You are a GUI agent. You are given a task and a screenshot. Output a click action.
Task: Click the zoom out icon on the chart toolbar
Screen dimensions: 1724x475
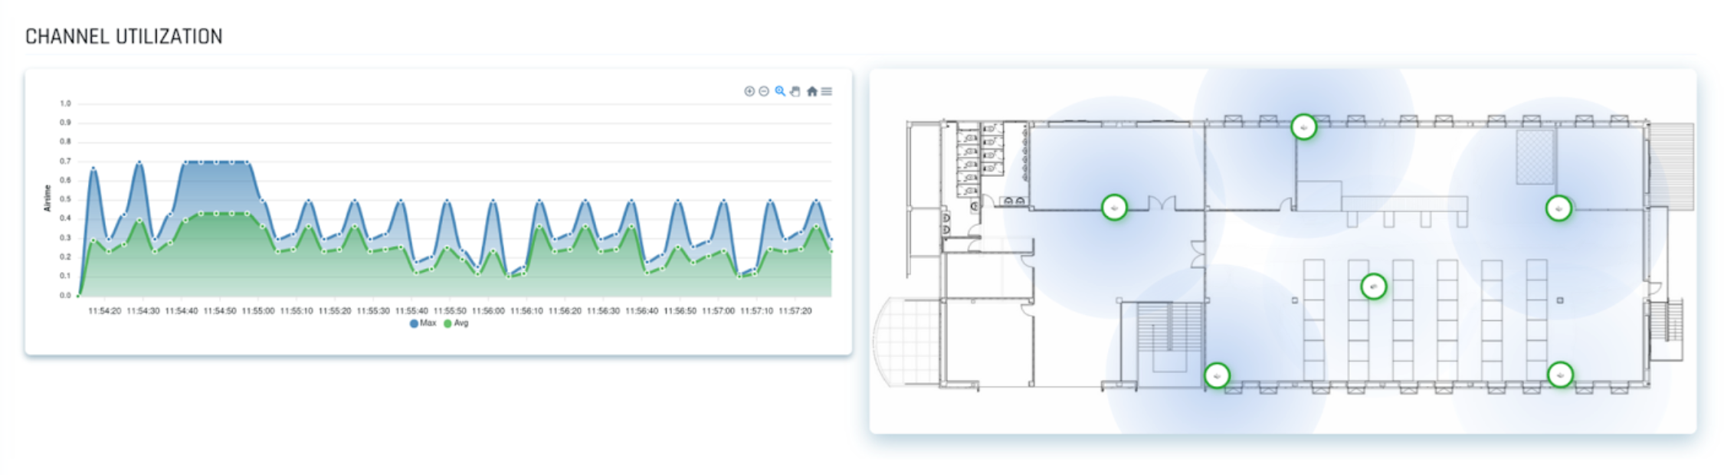pos(764,91)
